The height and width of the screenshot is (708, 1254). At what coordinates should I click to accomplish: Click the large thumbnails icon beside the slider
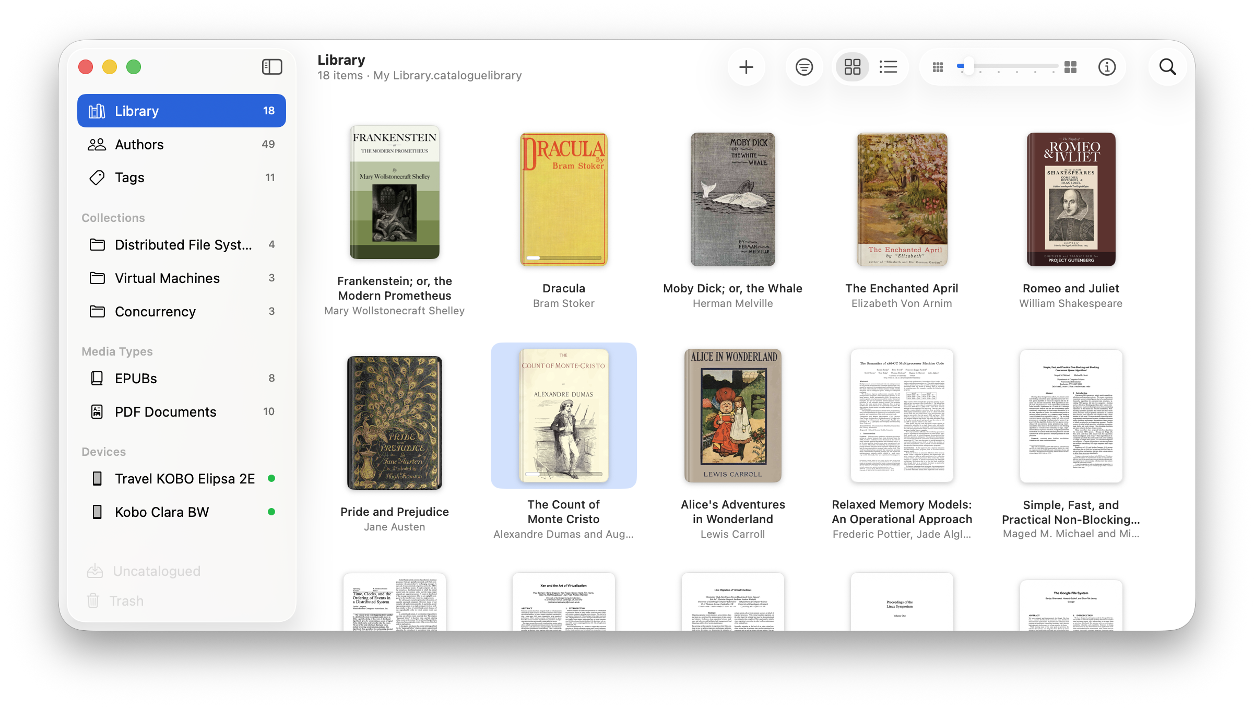click(x=1071, y=67)
